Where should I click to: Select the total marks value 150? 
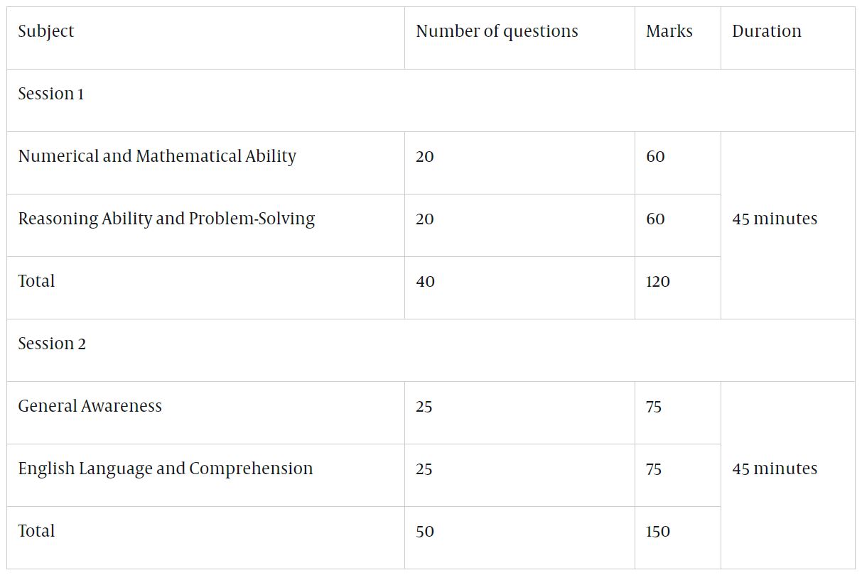click(657, 531)
